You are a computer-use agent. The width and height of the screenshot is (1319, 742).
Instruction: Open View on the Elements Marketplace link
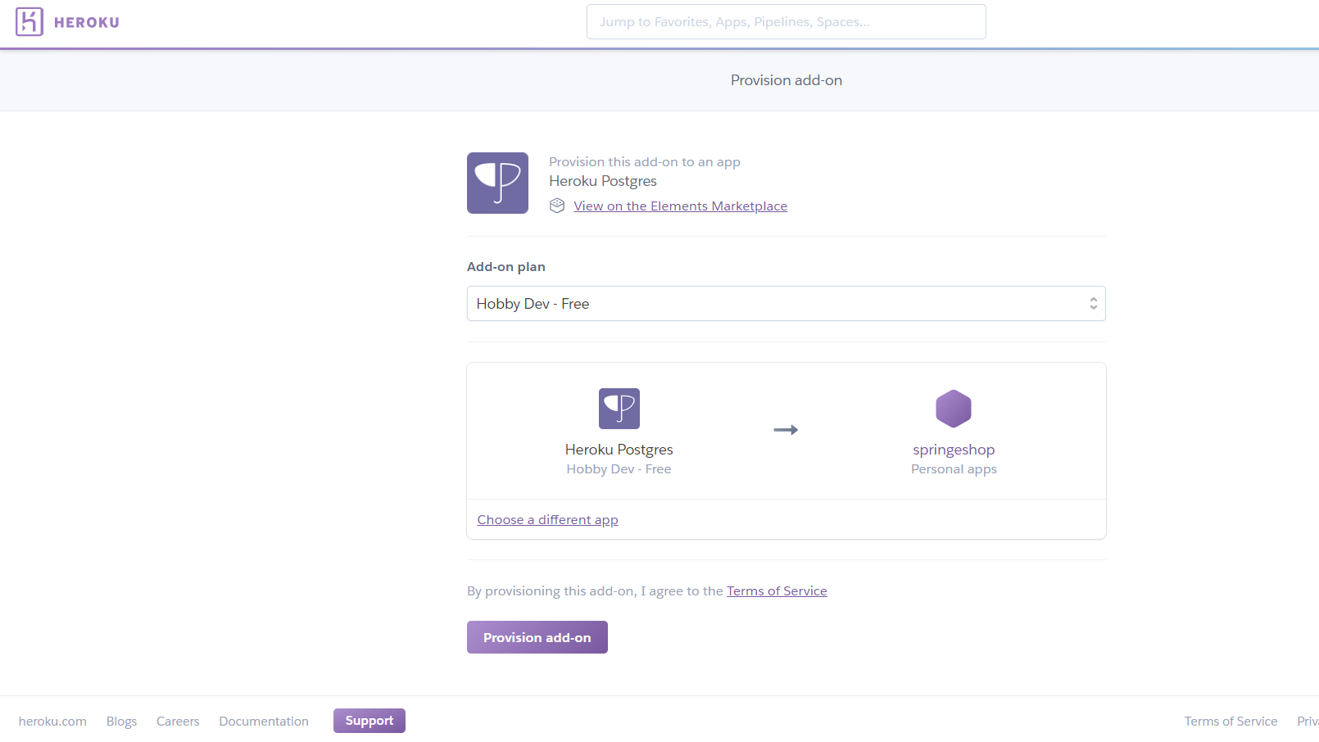click(x=680, y=206)
